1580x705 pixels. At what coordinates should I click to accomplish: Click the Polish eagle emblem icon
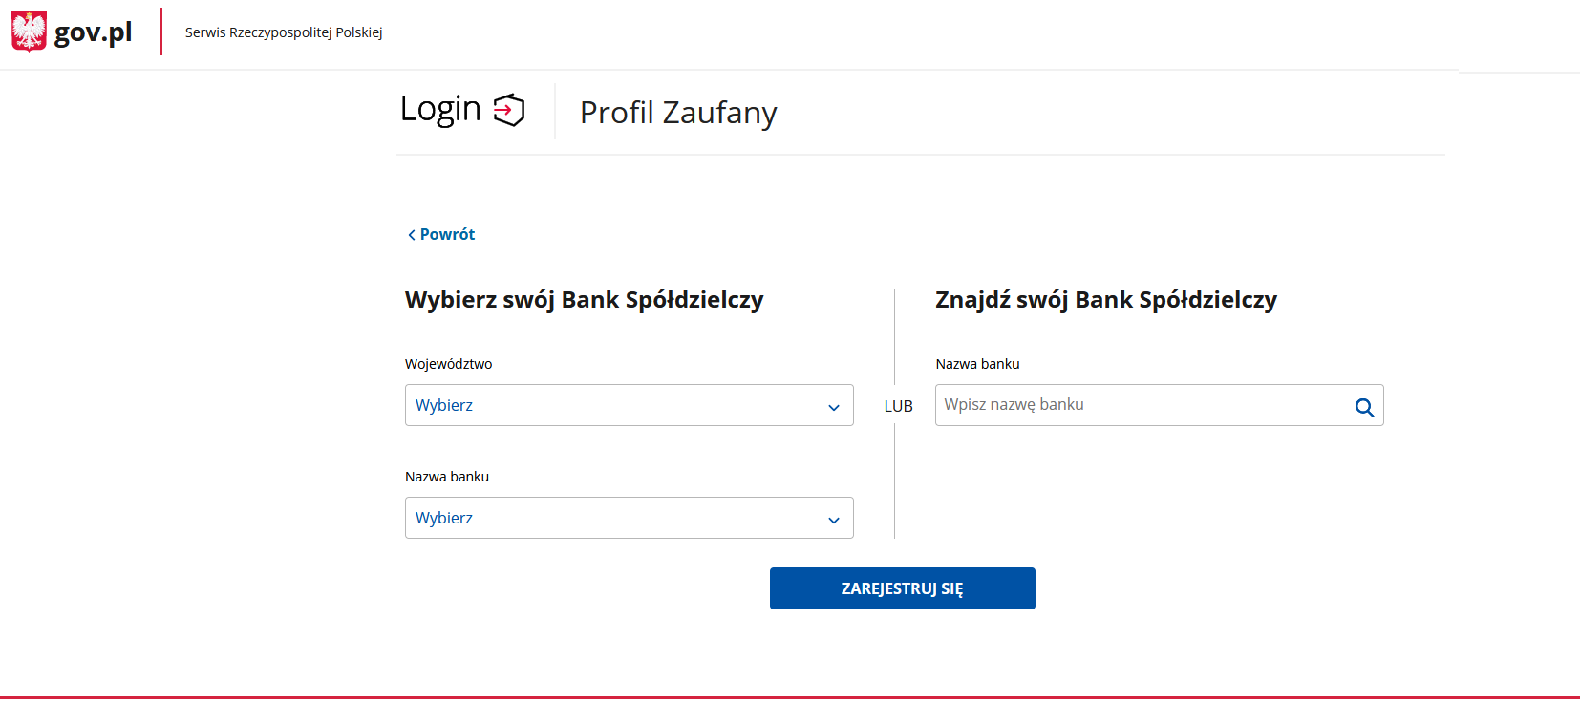(29, 32)
